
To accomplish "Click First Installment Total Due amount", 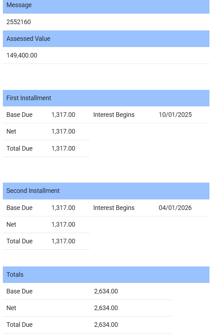I will click(63, 148).
